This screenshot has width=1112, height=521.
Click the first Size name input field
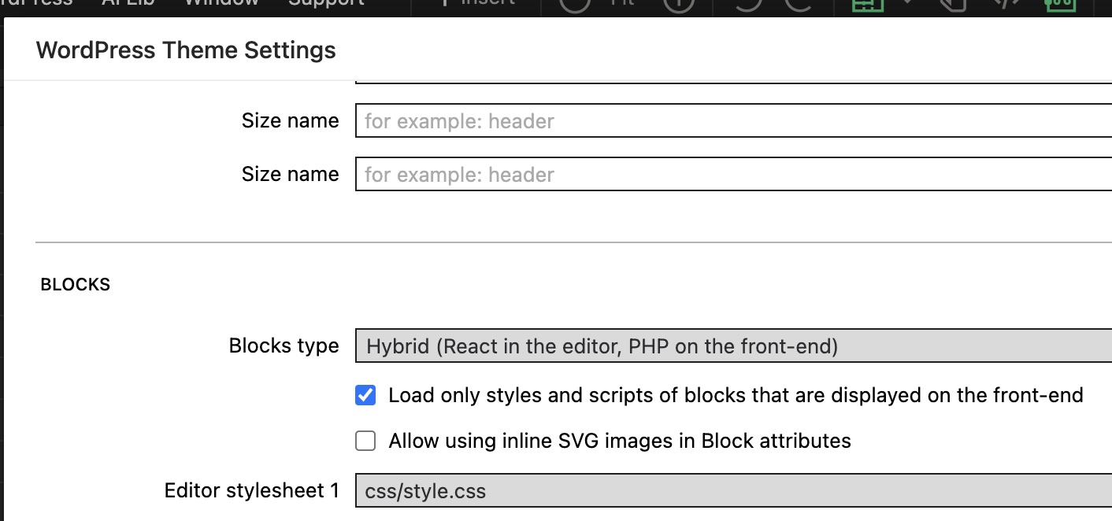pyautogui.click(x=733, y=120)
